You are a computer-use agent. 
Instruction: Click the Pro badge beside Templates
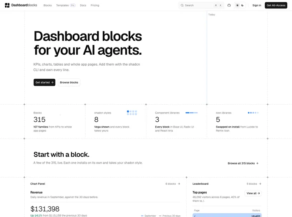click(73, 6)
